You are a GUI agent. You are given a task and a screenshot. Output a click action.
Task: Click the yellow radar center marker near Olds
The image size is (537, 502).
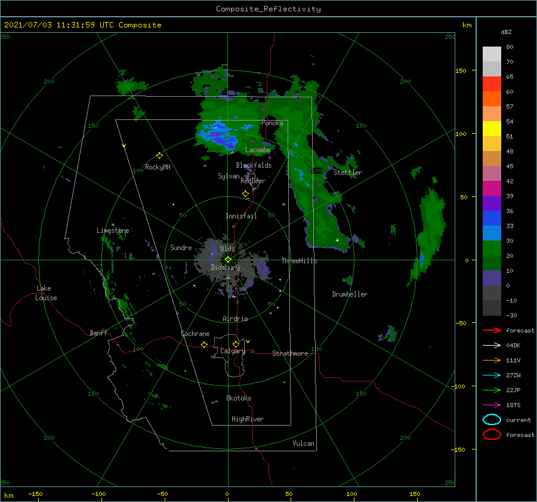click(228, 260)
